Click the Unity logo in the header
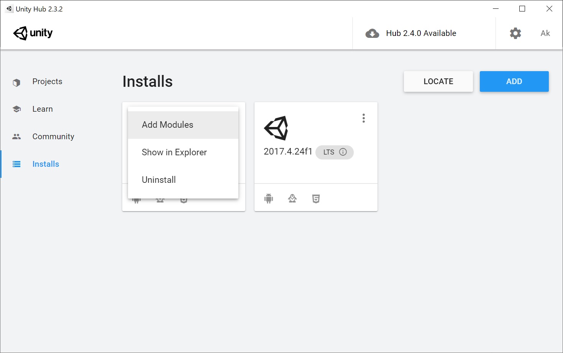The height and width of the screenshot is (353, 563). 33,33
